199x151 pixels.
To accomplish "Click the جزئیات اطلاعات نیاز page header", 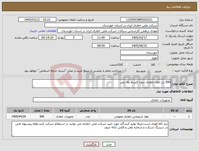I will tap(178, 7).
